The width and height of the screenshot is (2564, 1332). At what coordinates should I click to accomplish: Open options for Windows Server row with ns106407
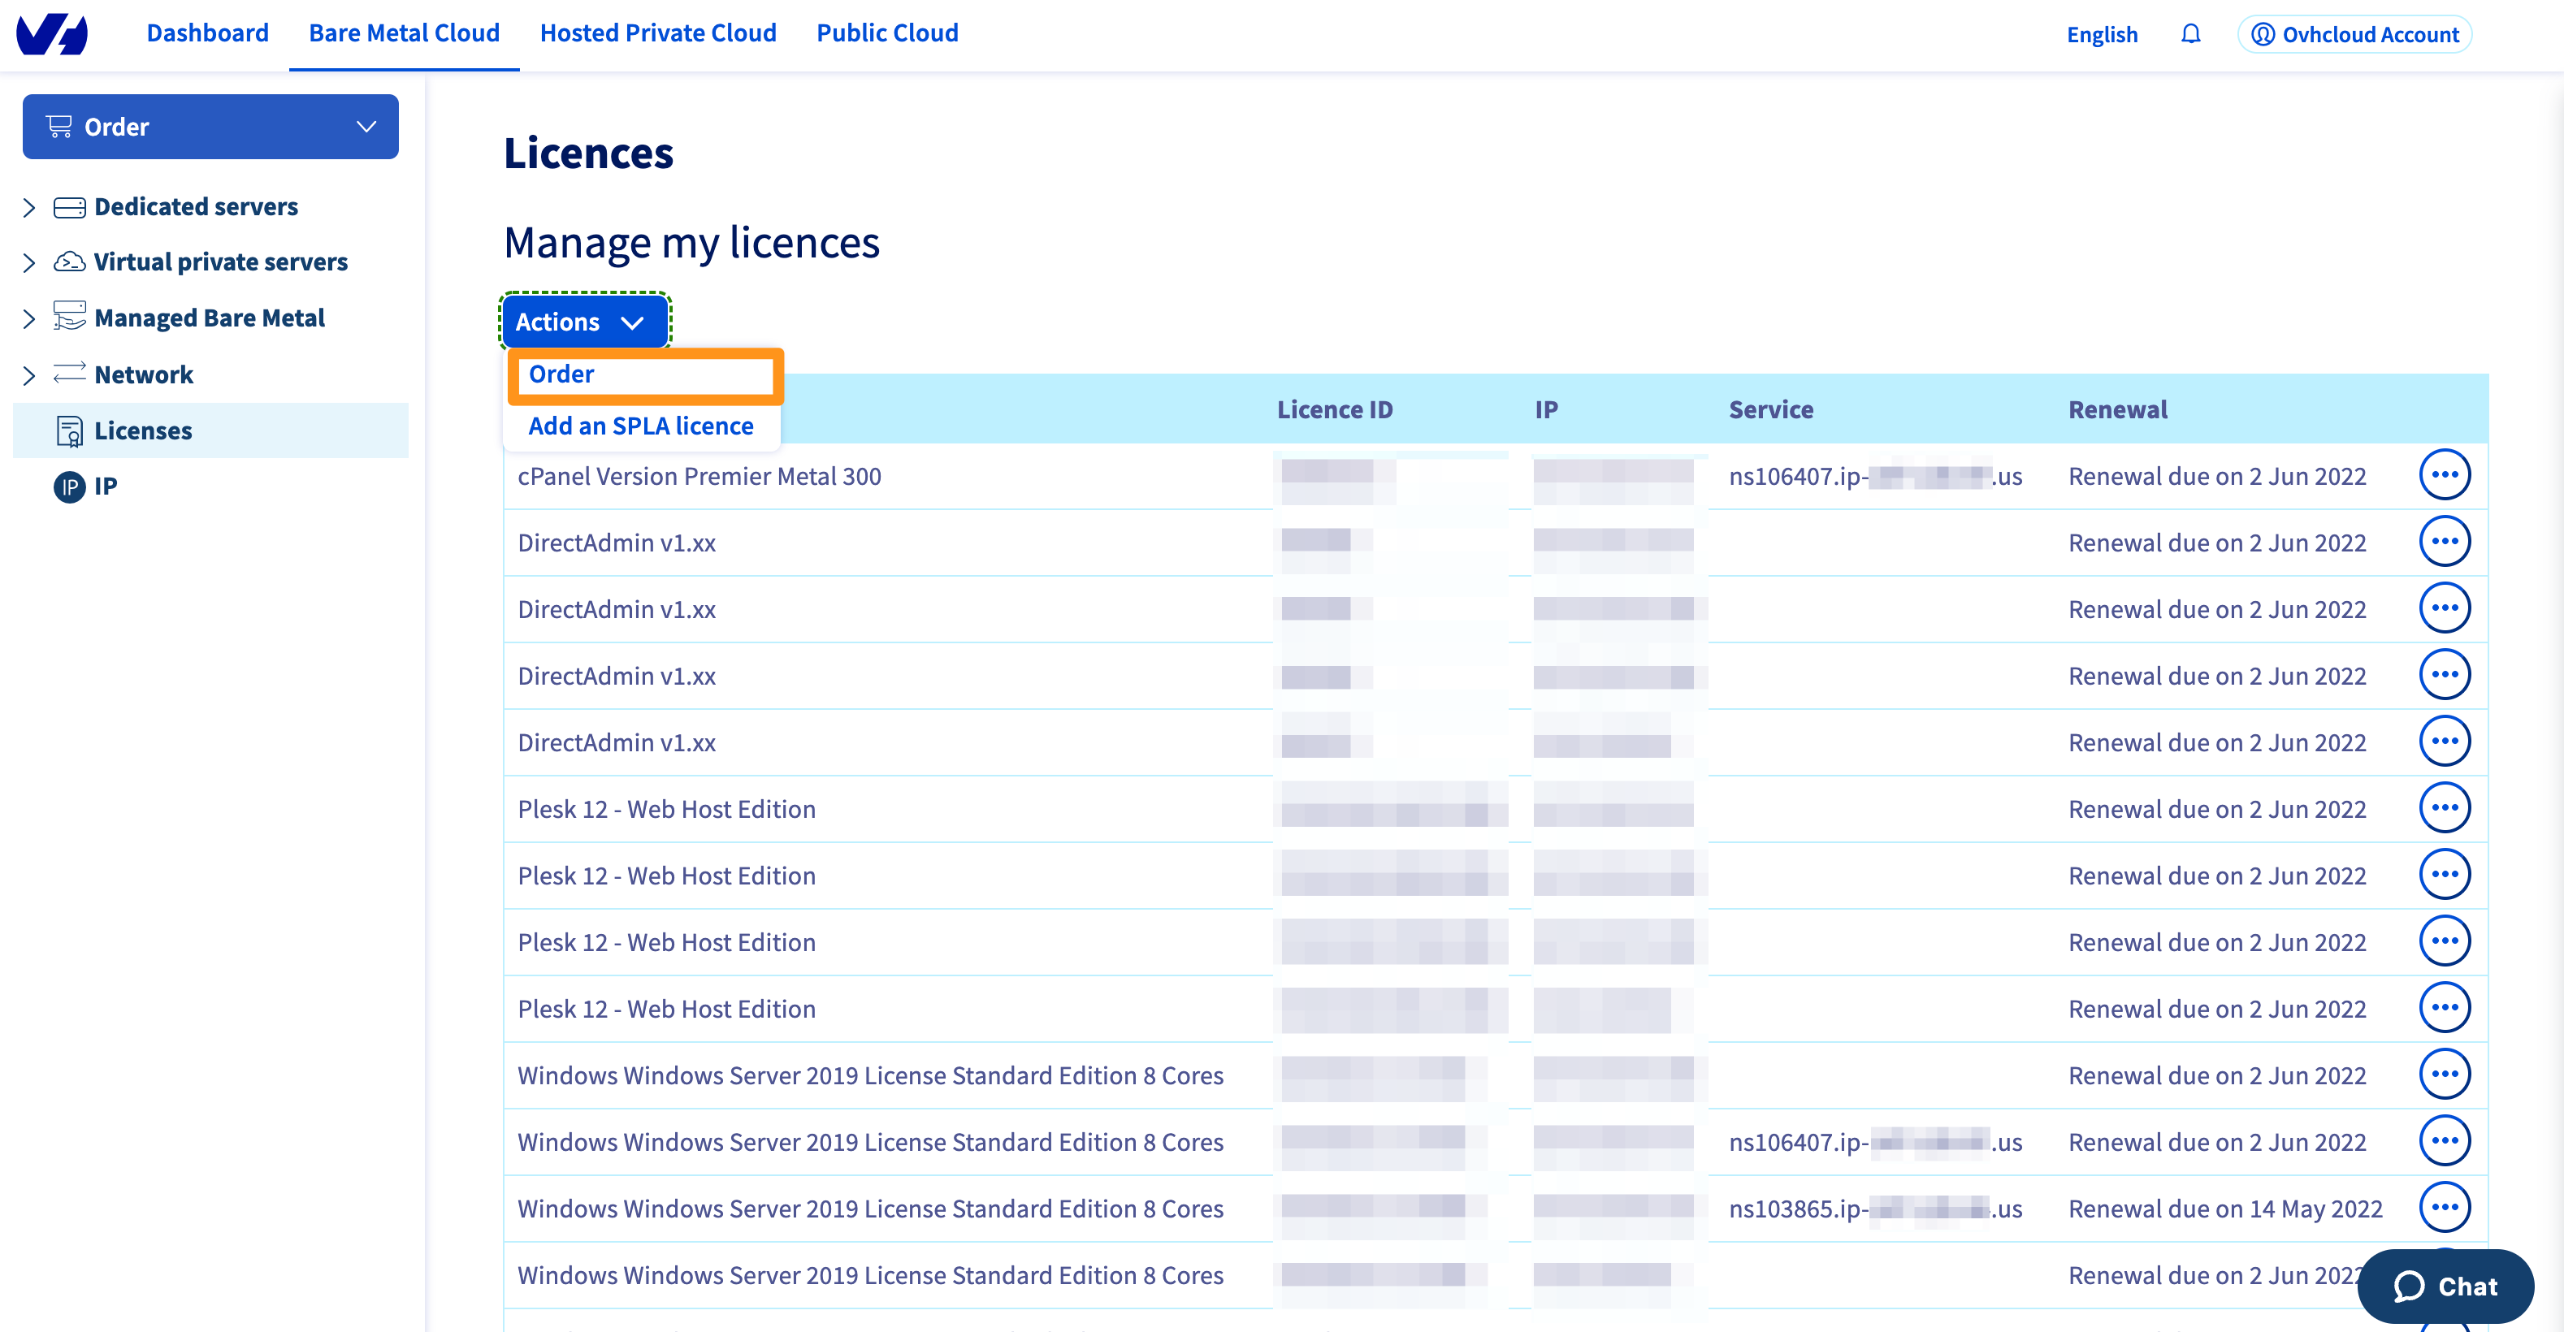click(x=2444, y=1142)
